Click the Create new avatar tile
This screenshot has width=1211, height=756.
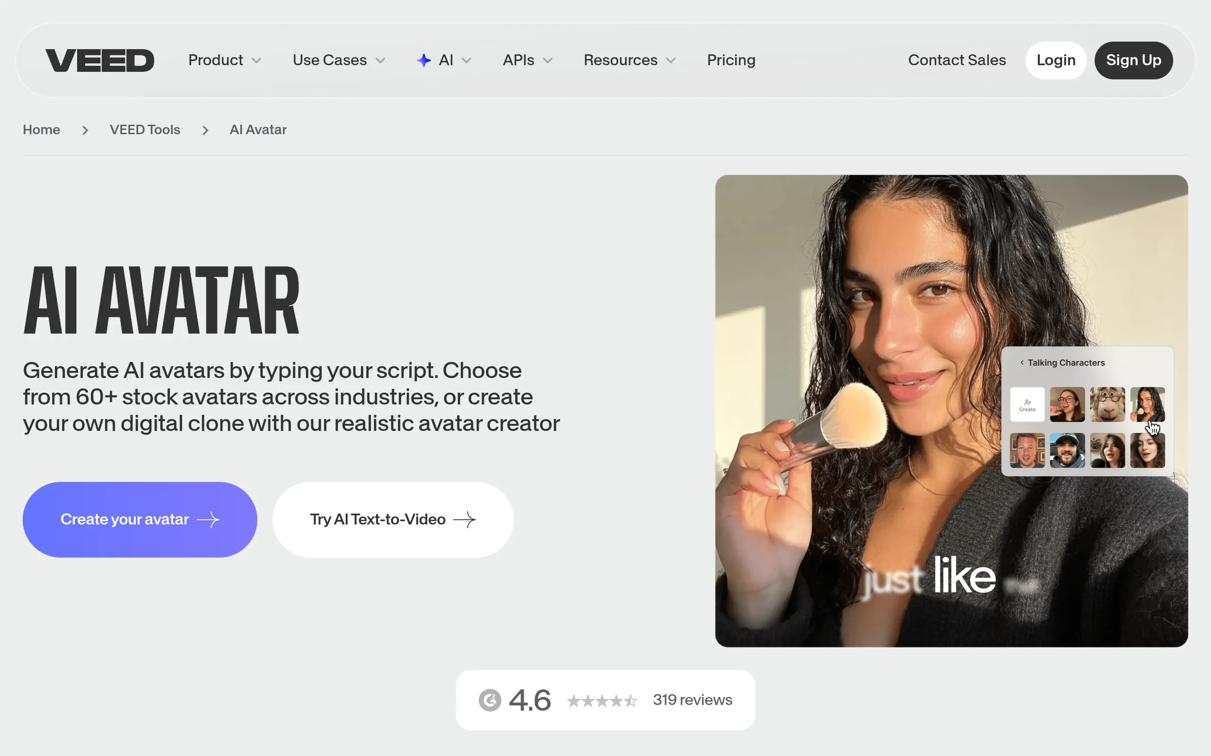click(x=1027, y=404)
